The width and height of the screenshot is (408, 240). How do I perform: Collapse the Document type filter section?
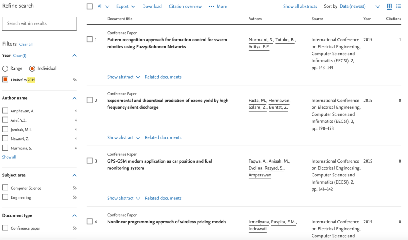(74, 216)
